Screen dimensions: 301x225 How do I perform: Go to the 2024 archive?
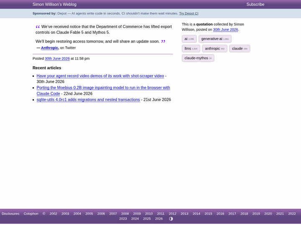pyautogui.click(x=135, y=219)
